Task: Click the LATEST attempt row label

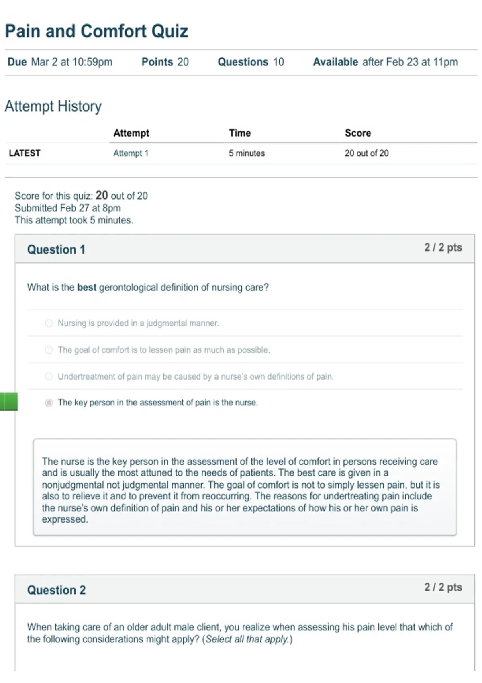Action: point(25,153)
